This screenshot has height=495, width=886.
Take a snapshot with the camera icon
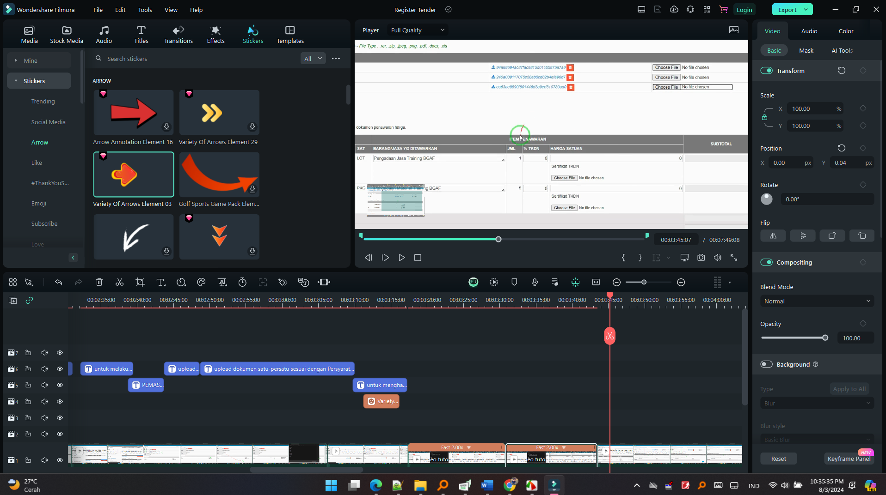701,258
